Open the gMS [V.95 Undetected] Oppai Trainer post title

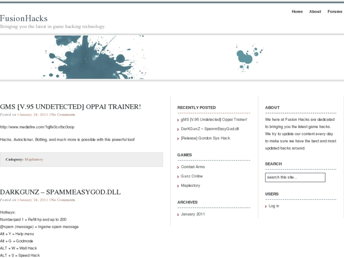71,107
